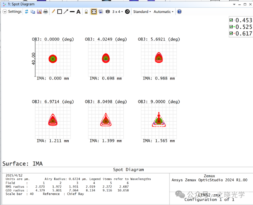
Task: Click the spot plot for OBJ 0.0000 deg
Action: [x=53, y=58]
